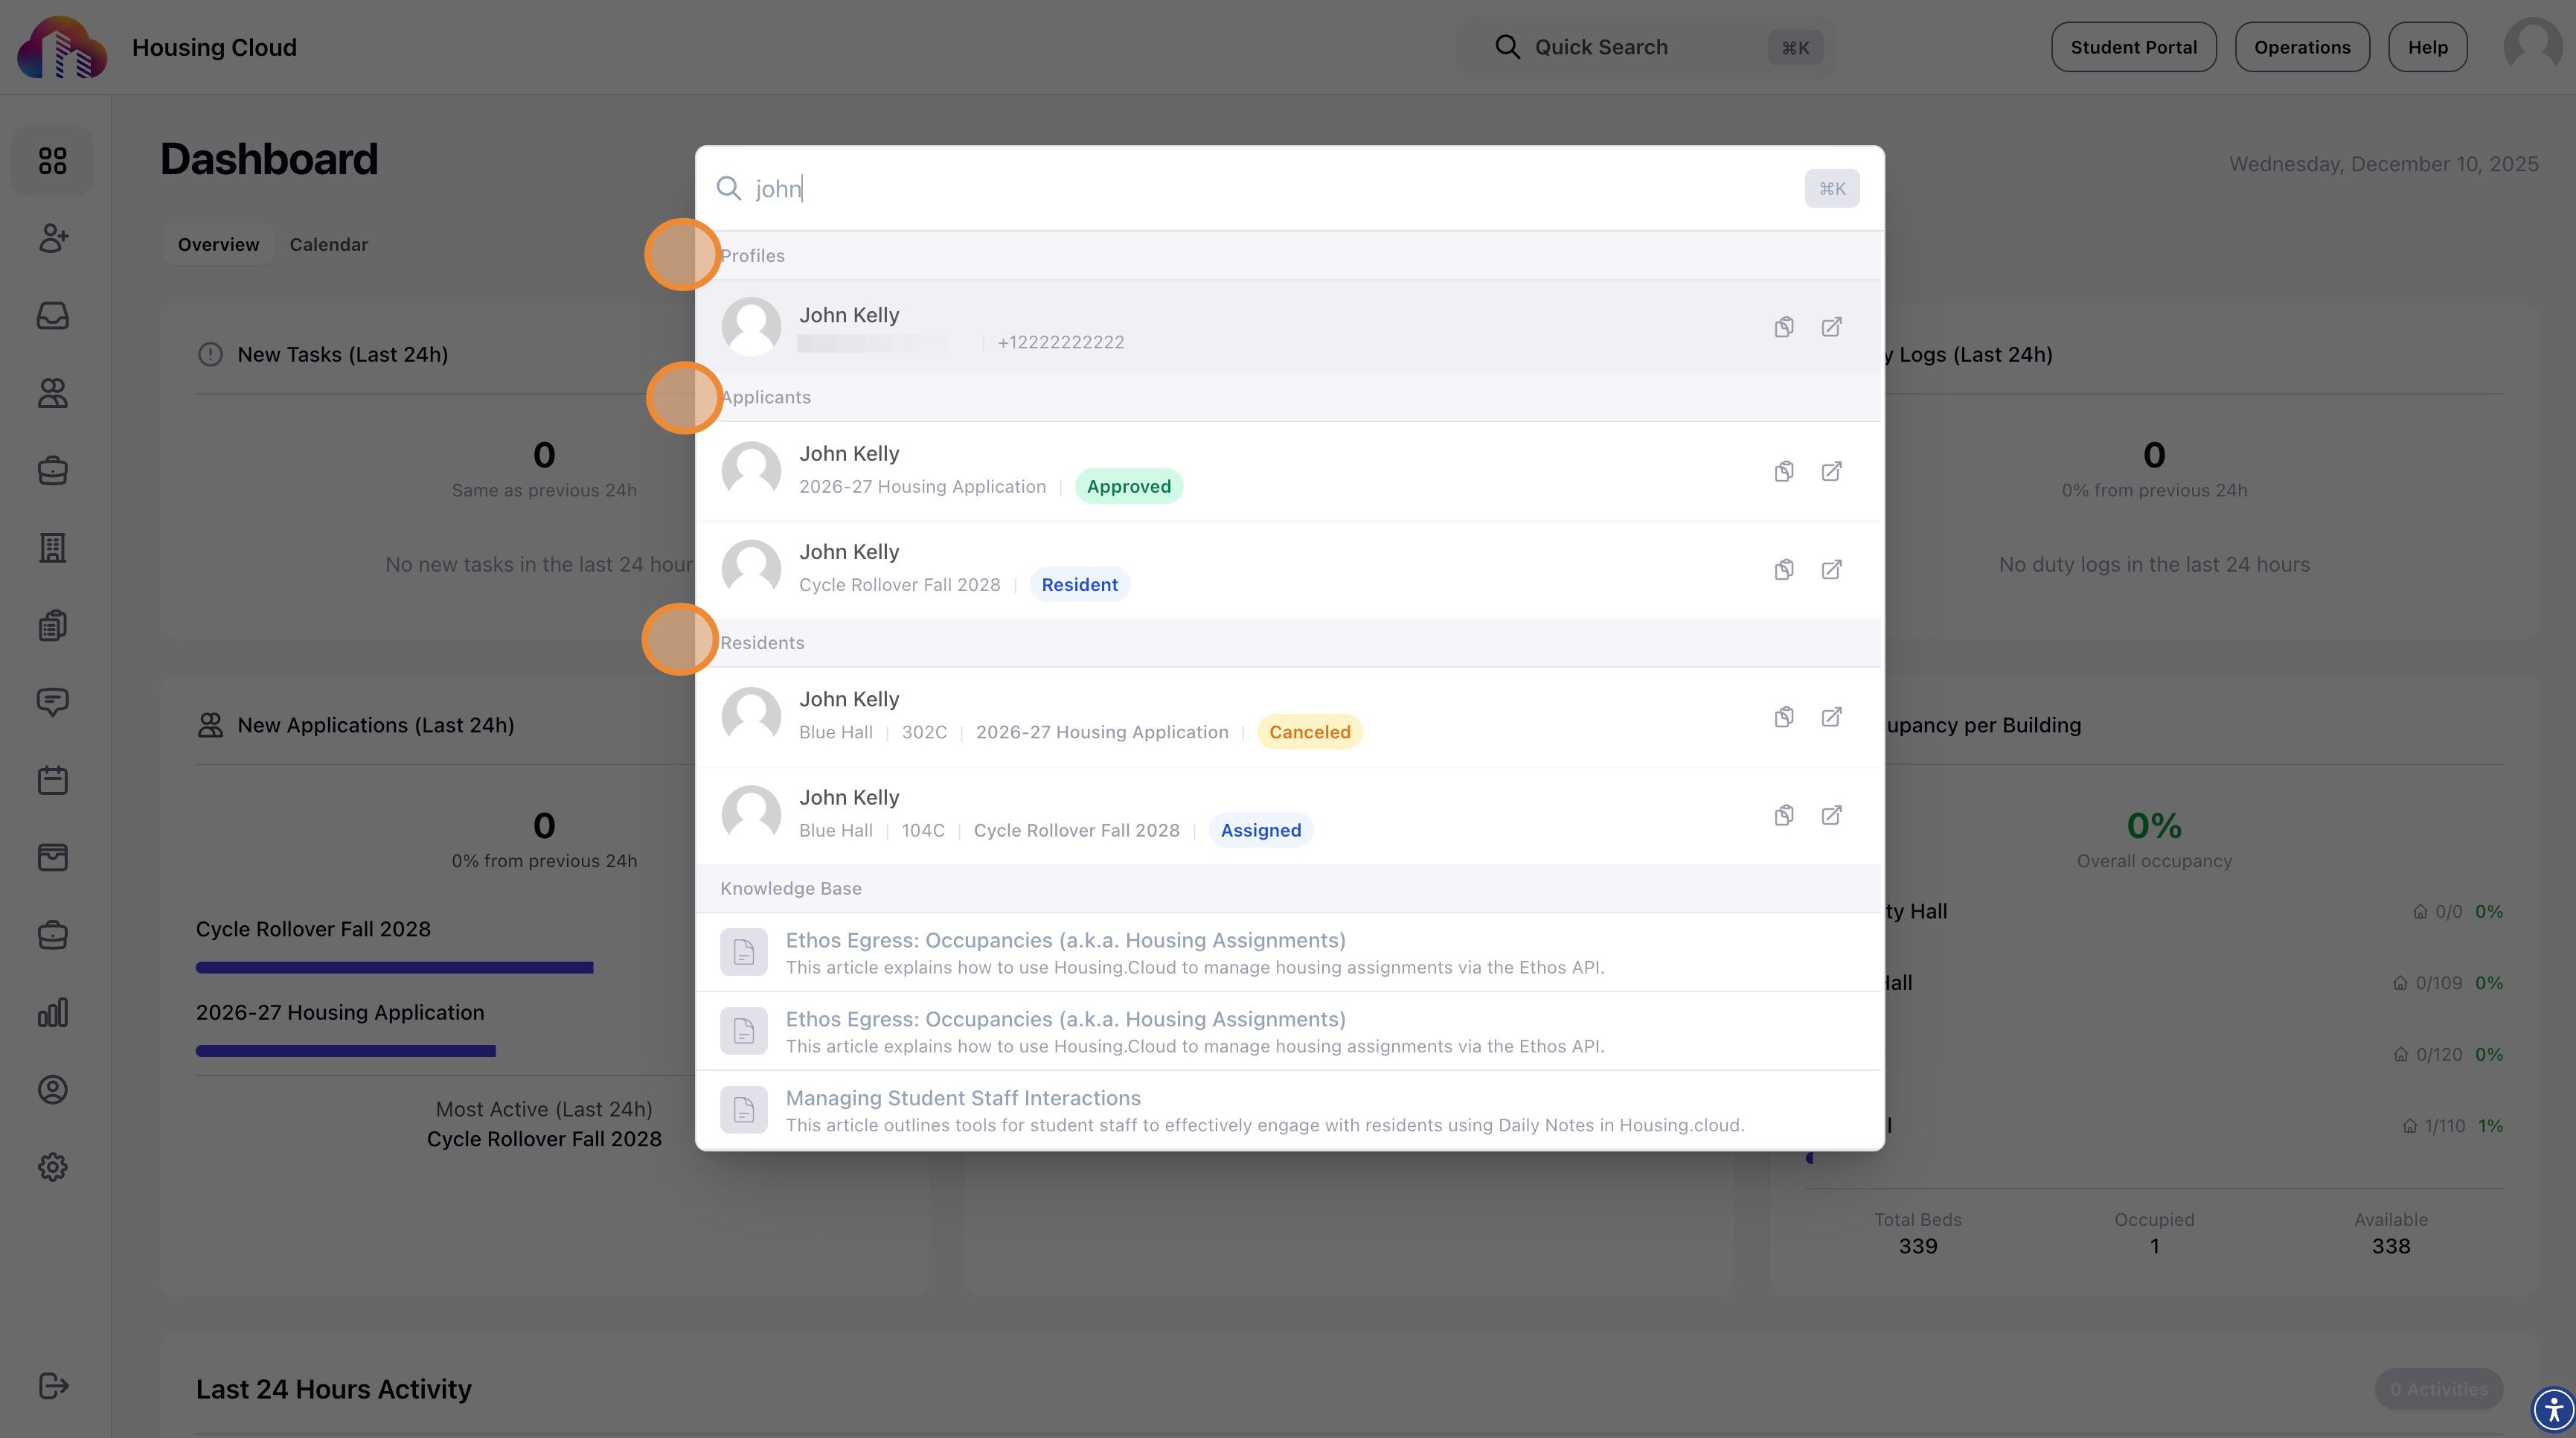Click the add-person icon in sidebar
Screen dimensions: 2576x1438
[52, 238]
